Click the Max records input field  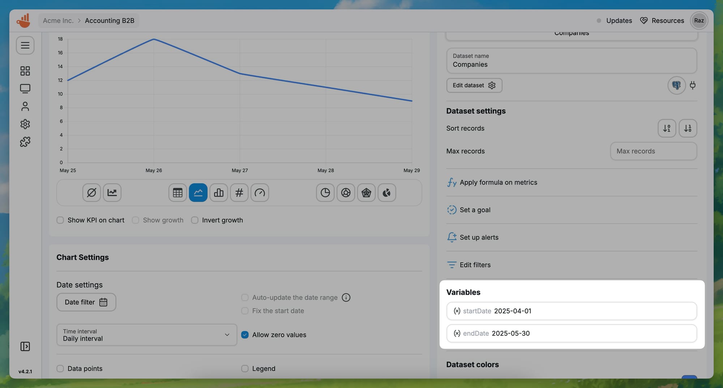653,151
